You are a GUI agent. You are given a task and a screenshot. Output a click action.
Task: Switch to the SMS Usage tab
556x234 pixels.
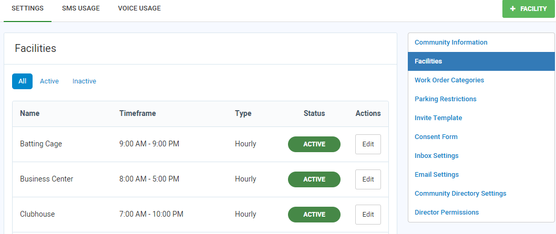click(80, 8)
